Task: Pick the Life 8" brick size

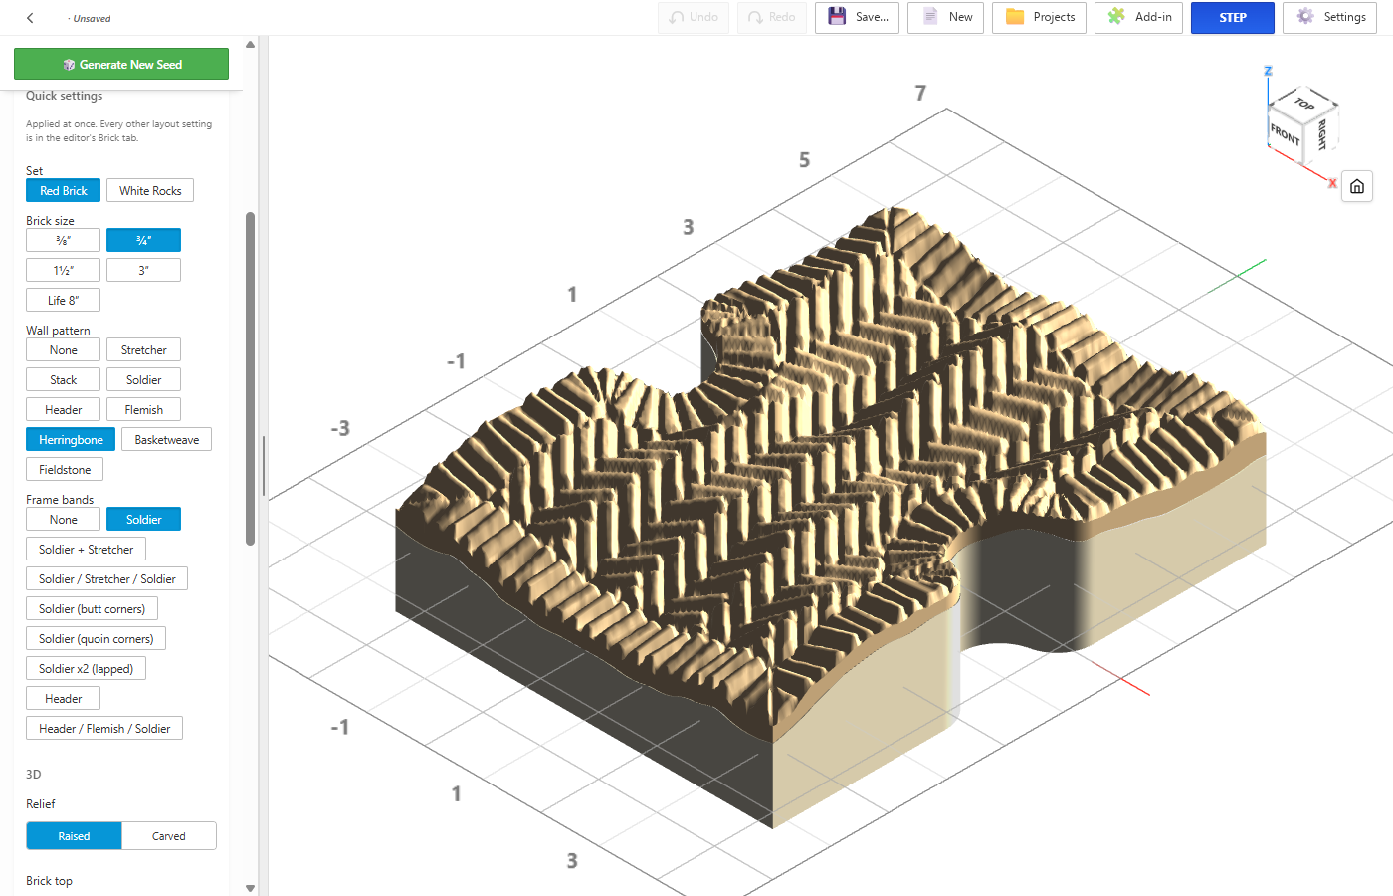Action: pyautogui.click(x=63, y=301)
